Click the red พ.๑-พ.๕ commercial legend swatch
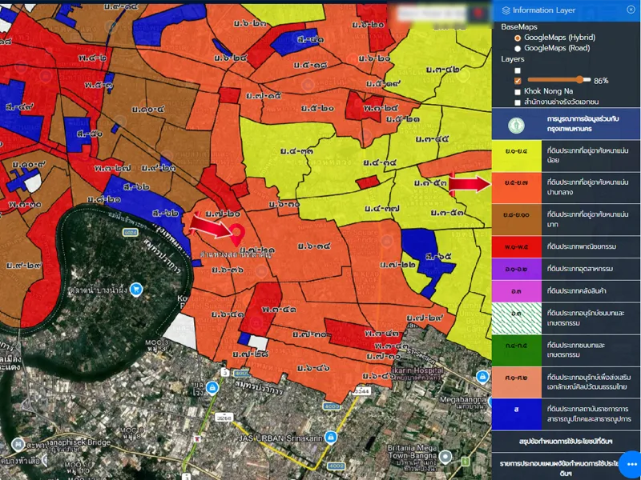This screenshot has width=641, height=480. [514, 247]
